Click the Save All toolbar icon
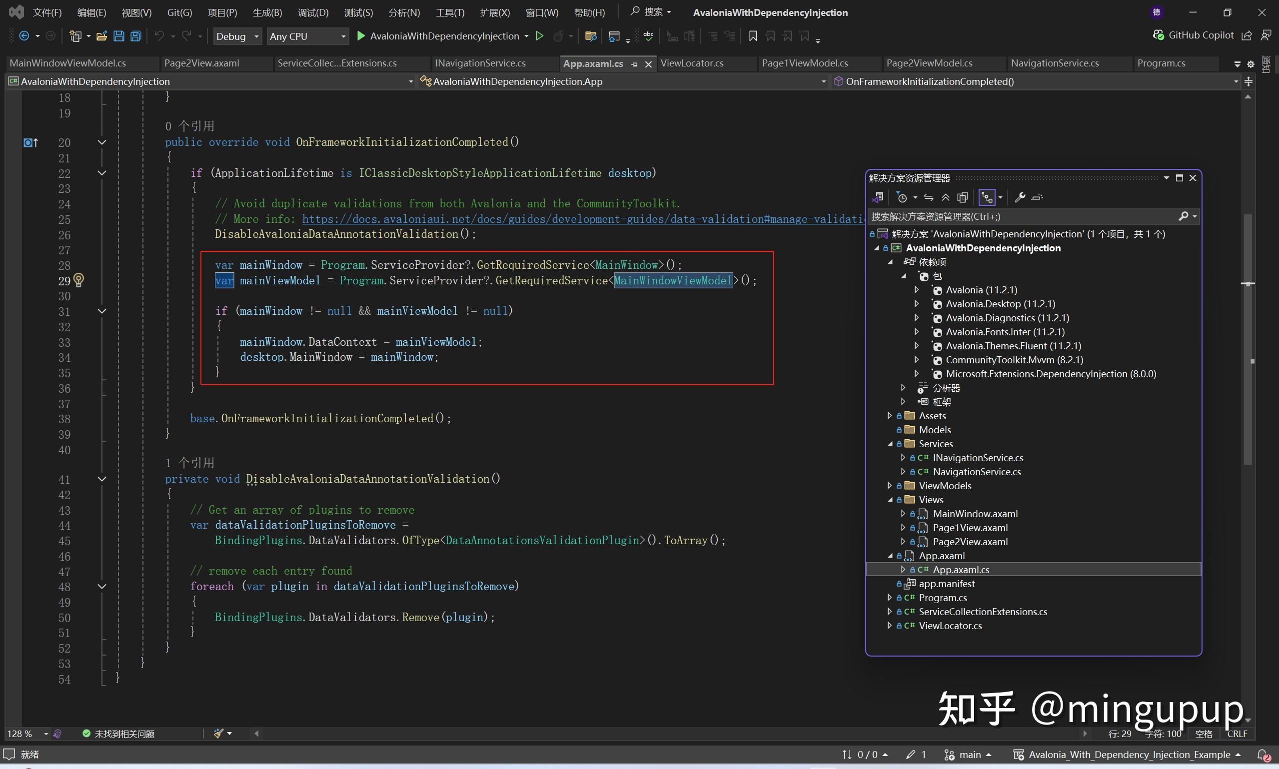1279x769 pixels. pos(136,36)
